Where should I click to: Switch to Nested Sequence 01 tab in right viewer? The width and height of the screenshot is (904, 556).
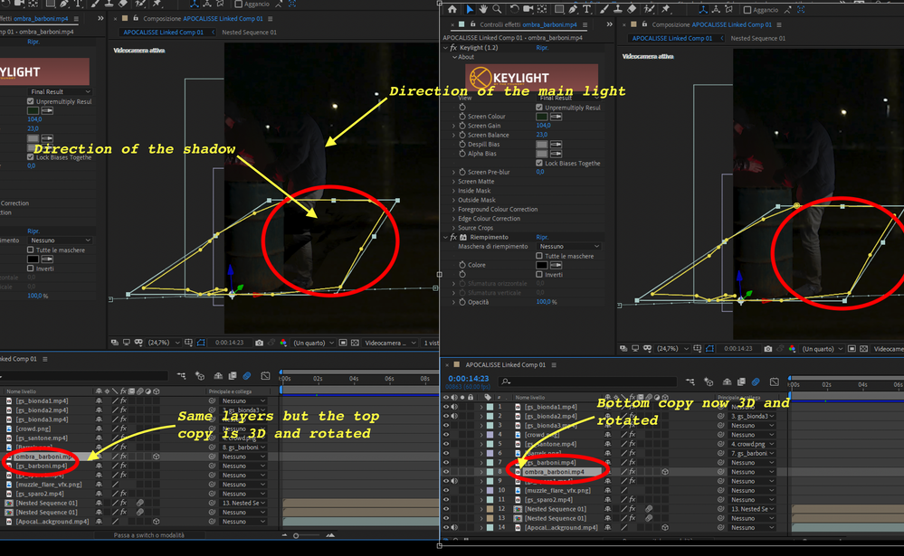[x=757, y=39]
